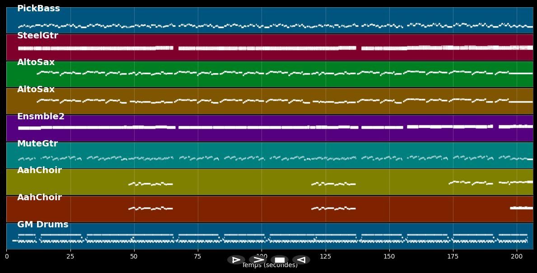Click the 150 tick on time axis
The height and width of the screenshot is (273, 537).
coord(389,256)
